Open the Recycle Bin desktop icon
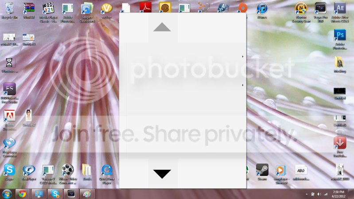The width and height of the screenshot is (354, 199). (x=9, y=11)
